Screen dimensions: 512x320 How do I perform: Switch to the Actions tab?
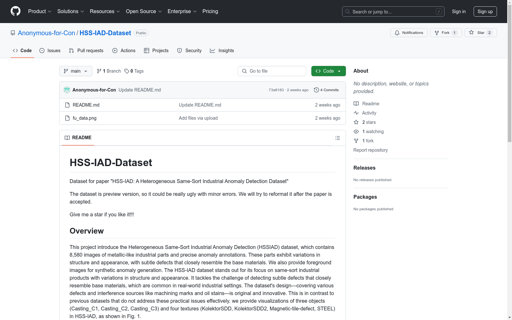(124, 51)
